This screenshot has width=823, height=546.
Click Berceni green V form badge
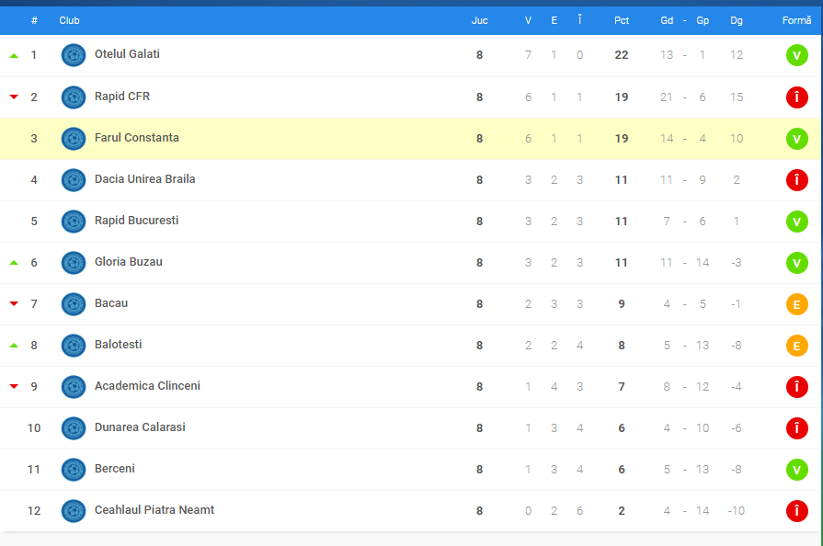pos(796,470)
